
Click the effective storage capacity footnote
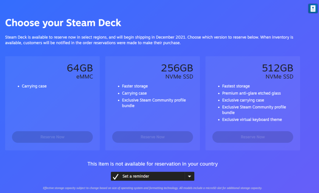tap(153, 188)
